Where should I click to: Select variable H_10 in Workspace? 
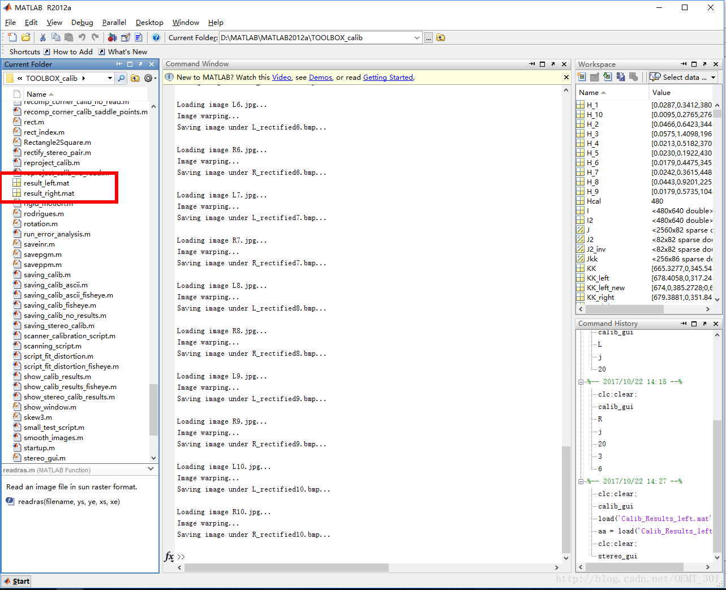(x=594, y=115)
